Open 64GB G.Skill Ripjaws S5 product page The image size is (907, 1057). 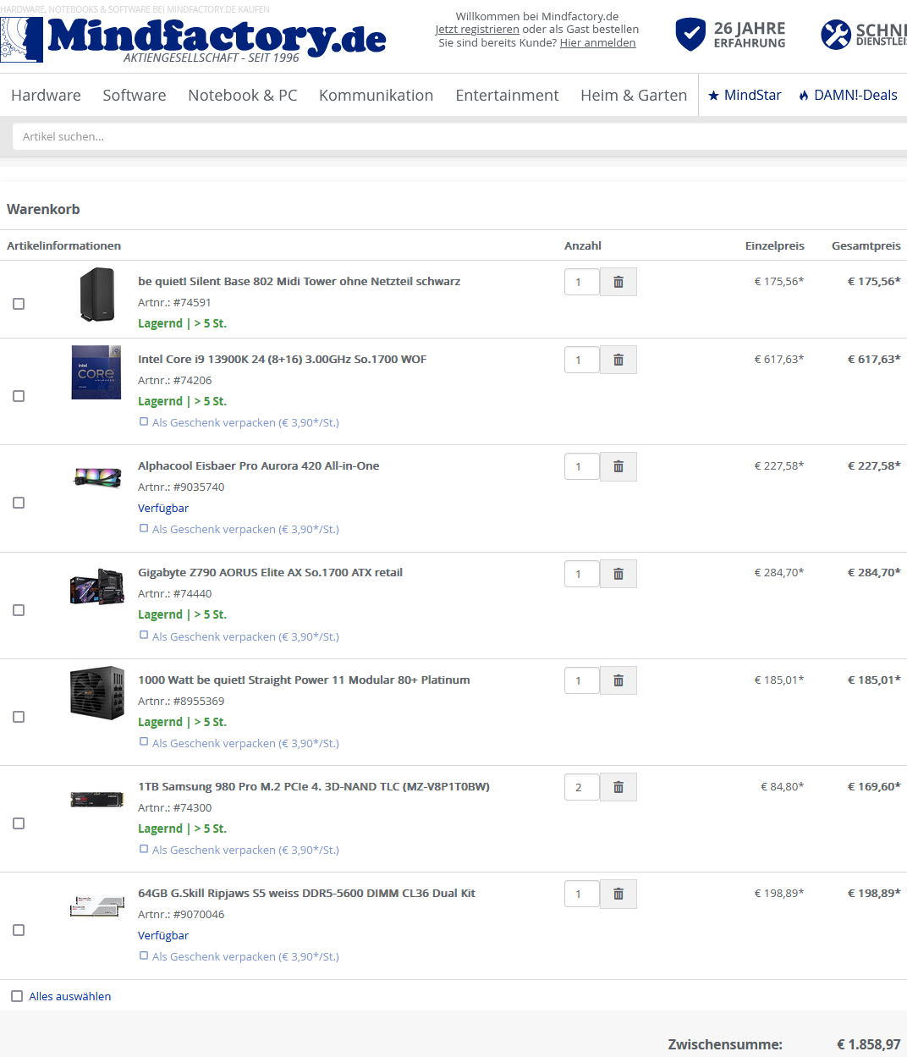tap(306, 893)
